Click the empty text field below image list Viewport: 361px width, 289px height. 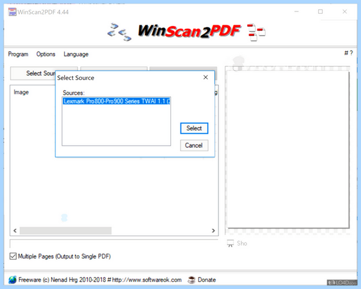click(x=114, y=243)
